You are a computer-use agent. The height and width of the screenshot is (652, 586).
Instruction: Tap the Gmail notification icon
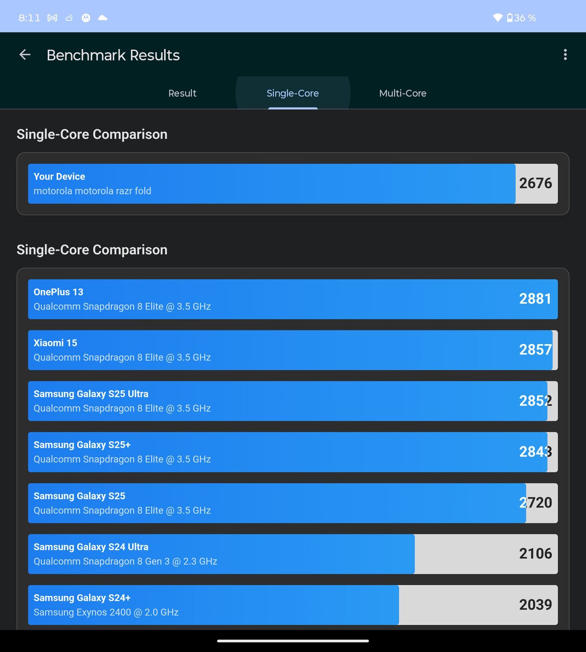click(x=52, y=18)
